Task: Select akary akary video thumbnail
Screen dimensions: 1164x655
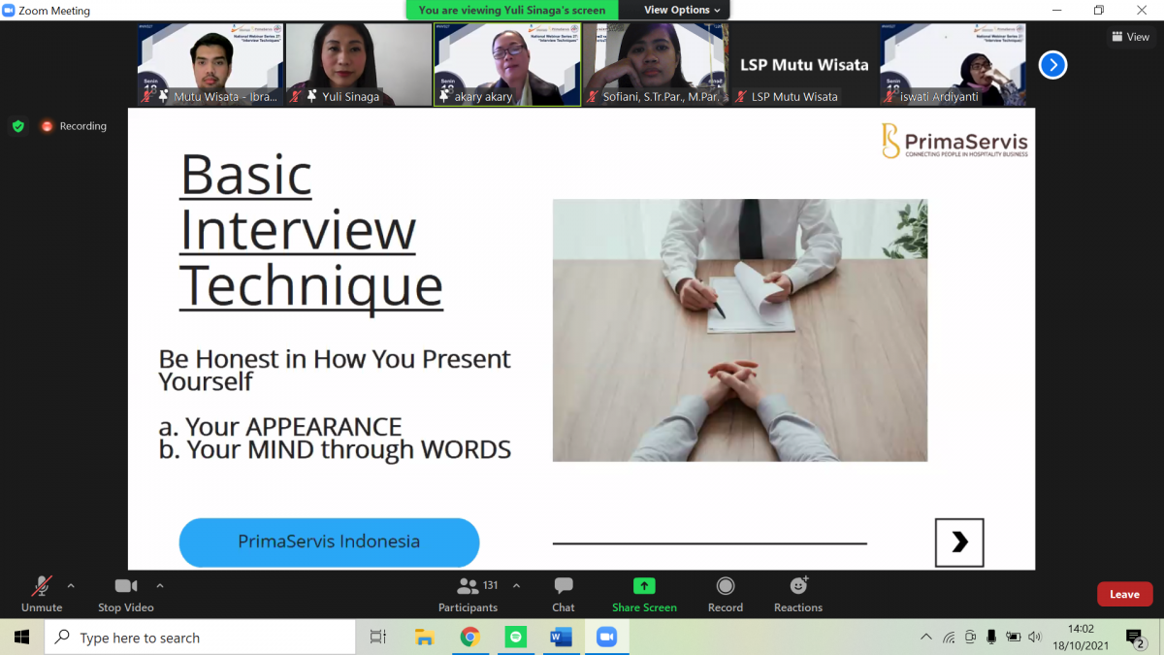Action: click(x=507, y=64)
